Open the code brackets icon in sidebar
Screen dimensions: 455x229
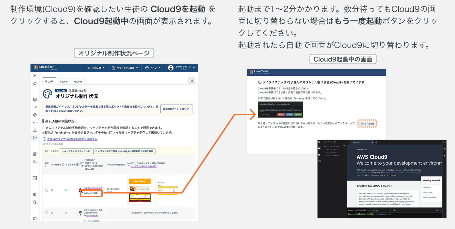pos(35,122)
